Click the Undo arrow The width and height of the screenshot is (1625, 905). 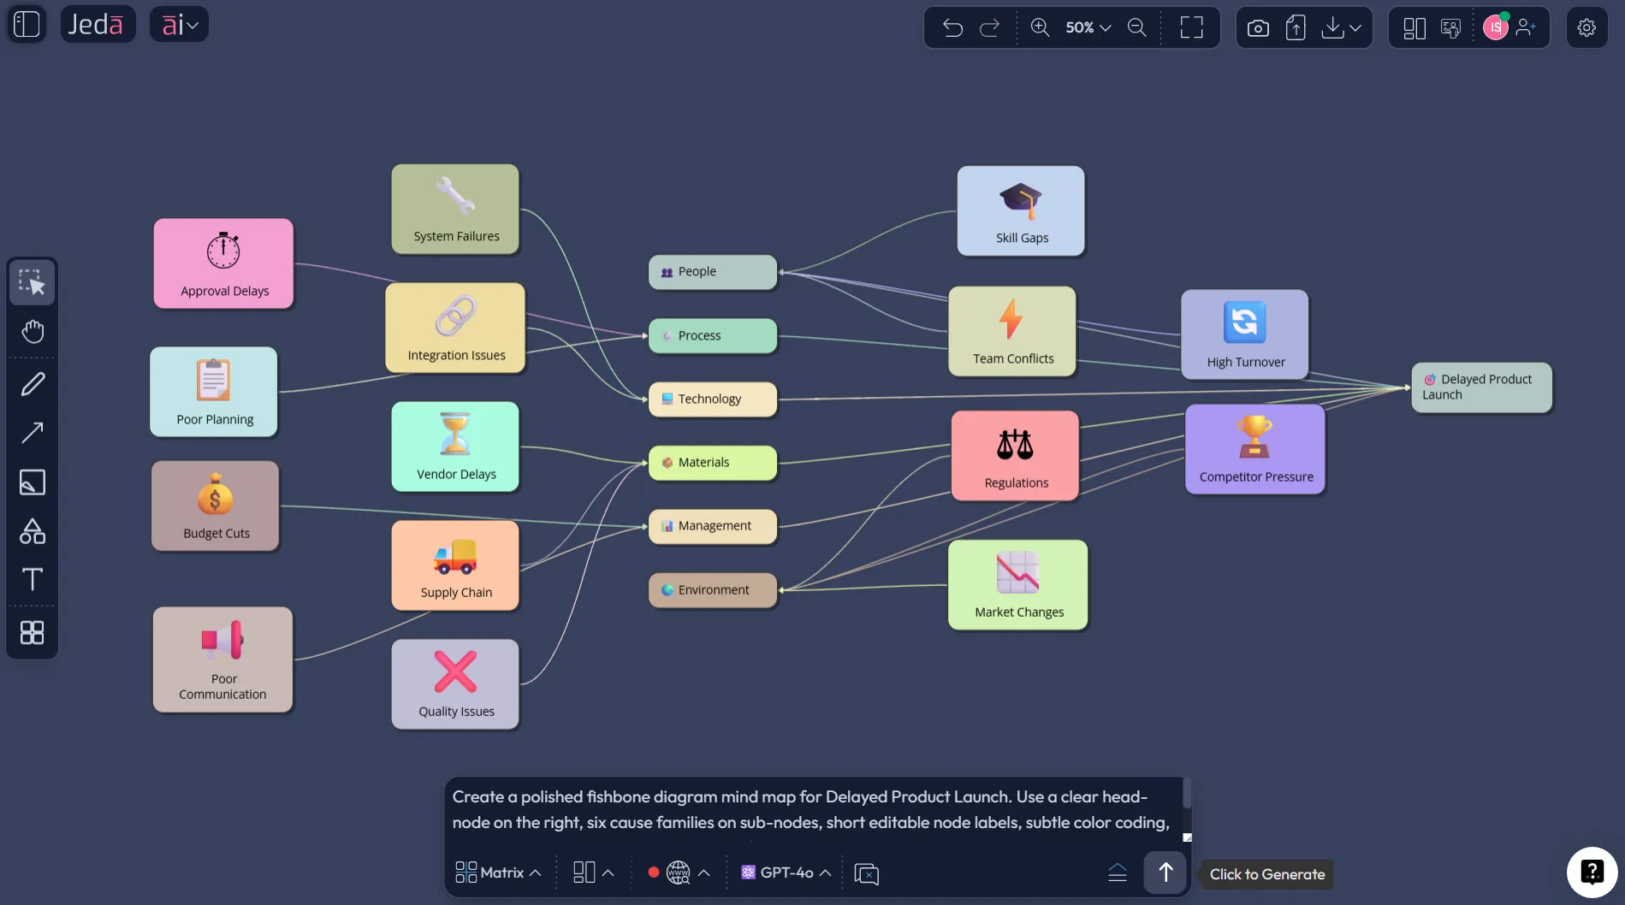coord(952,27)
